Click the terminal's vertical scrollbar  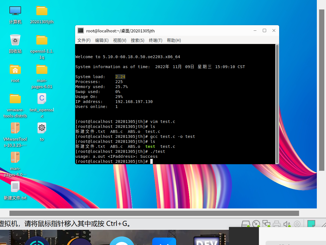pyautogui.click(x=277, y=104)
